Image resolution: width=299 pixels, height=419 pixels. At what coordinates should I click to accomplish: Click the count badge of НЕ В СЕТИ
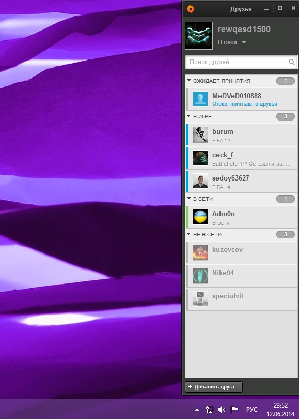(x=286, y=235)
